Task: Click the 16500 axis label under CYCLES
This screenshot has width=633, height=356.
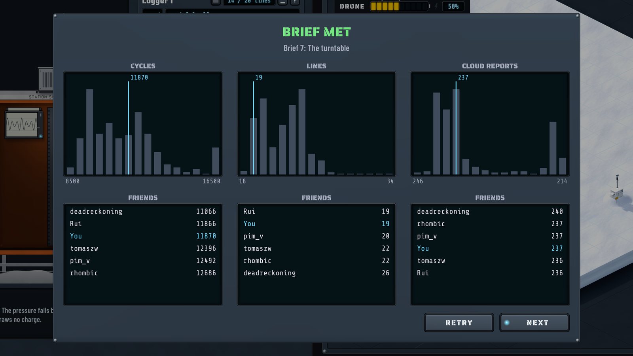Action: point(212,181)
